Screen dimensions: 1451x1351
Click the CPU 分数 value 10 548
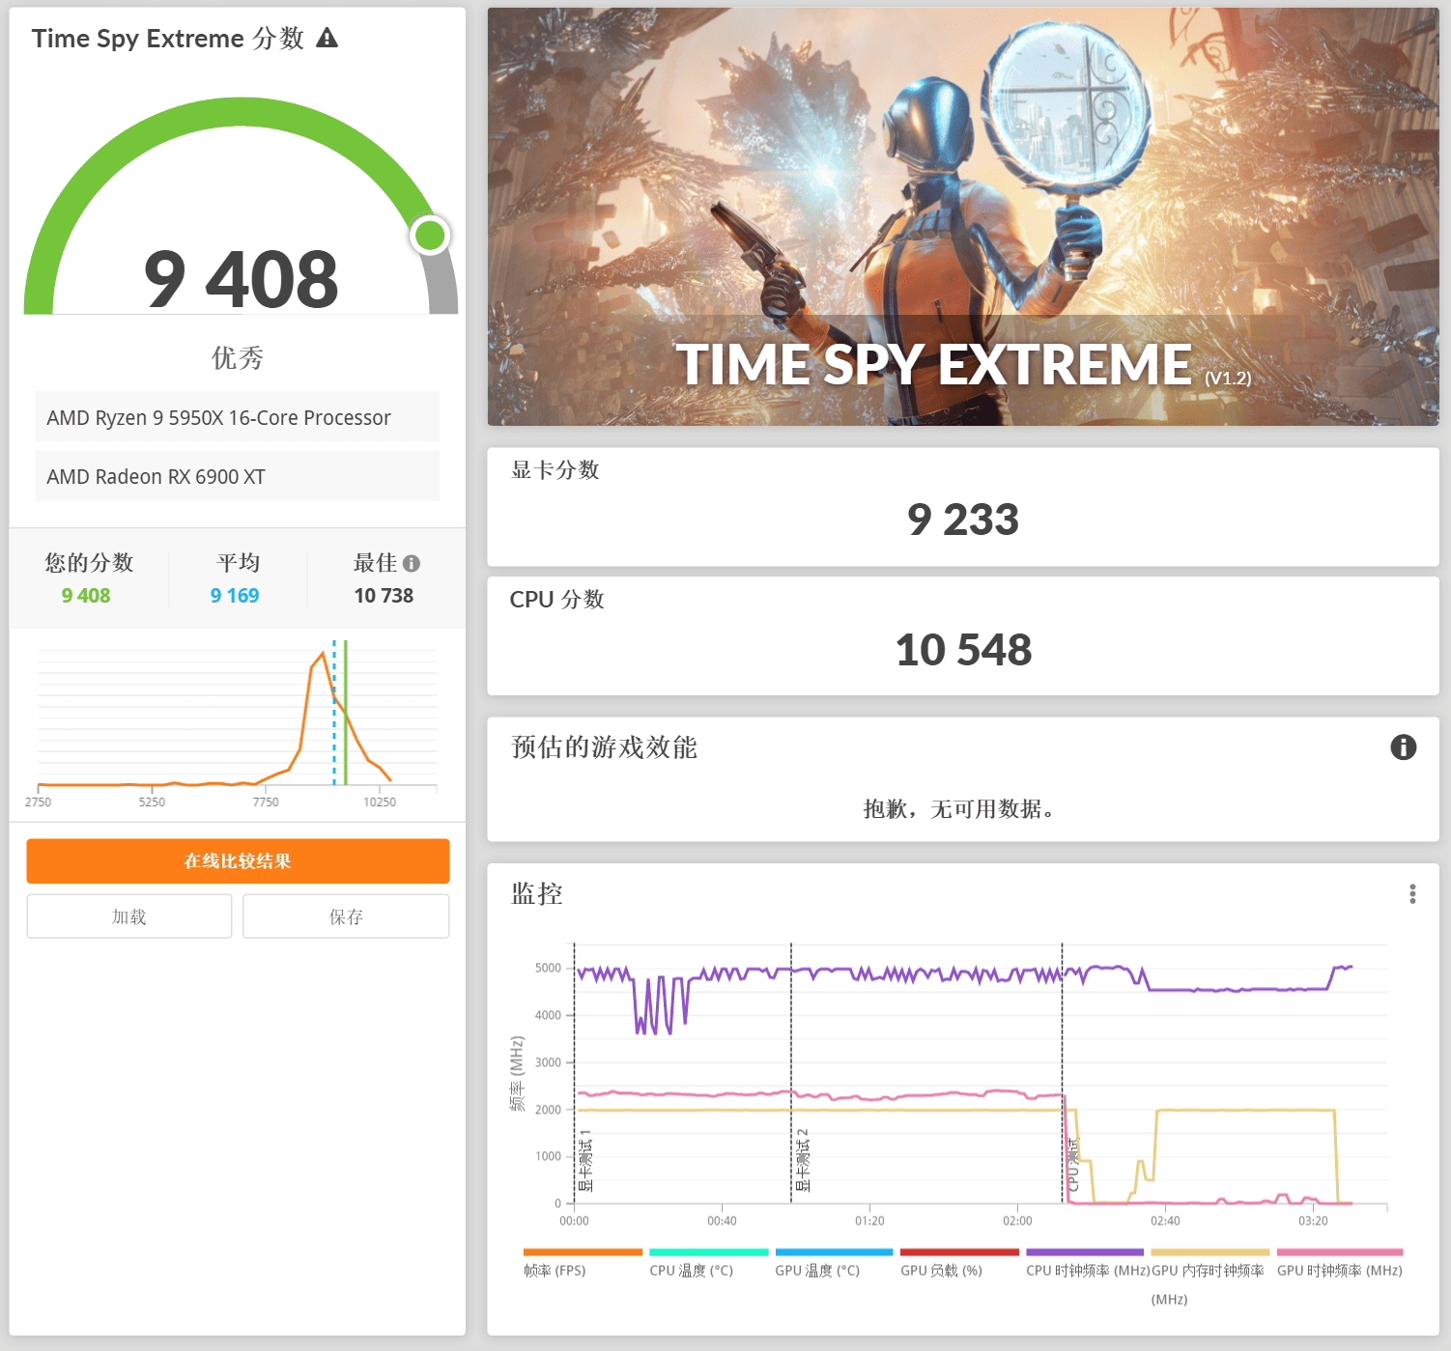(x=963, y=649)
